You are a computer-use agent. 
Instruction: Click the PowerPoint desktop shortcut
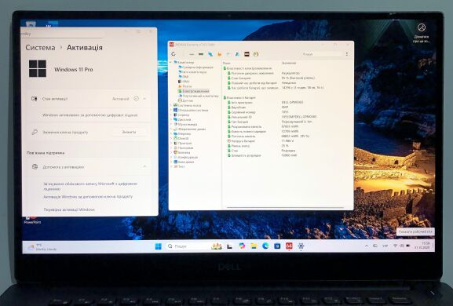click(32, 220)
